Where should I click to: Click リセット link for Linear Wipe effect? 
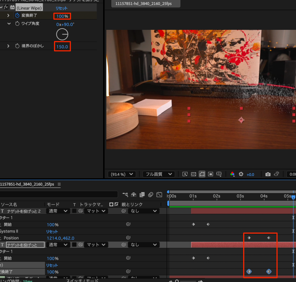point(61,8)
